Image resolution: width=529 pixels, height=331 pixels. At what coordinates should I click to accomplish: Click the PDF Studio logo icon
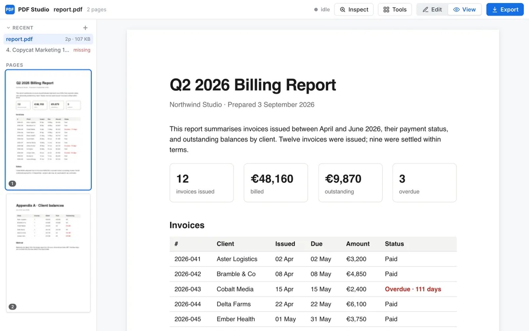pyautogui.click(x=10, y=9)
